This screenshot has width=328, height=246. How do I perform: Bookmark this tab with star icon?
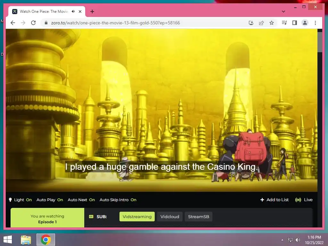tap(272, 23)
